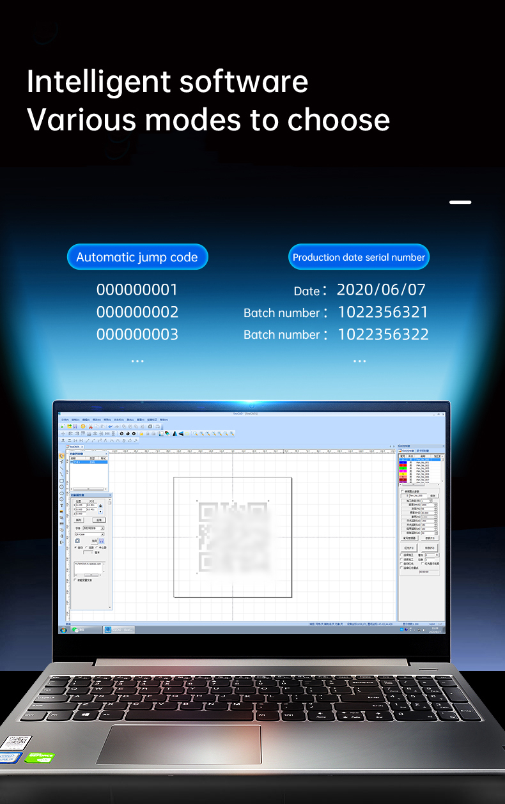The image size is (505, 804).
Task: Open the Help (帮助) menu
Action: click(164, 420)
